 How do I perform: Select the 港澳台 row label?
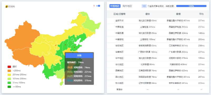[x=119, y=89]
